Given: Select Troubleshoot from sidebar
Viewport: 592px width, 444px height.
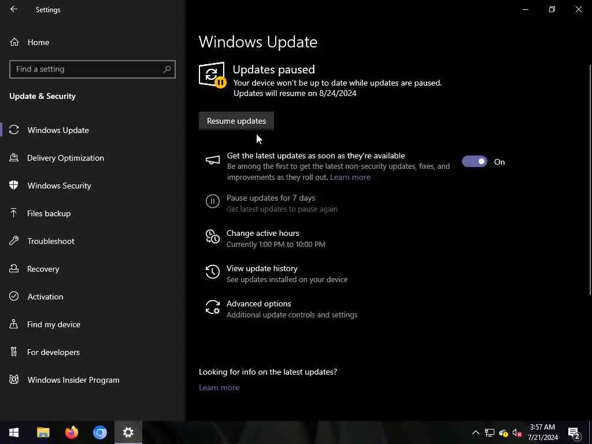Looking at the screenshot, I should [92, 241].
